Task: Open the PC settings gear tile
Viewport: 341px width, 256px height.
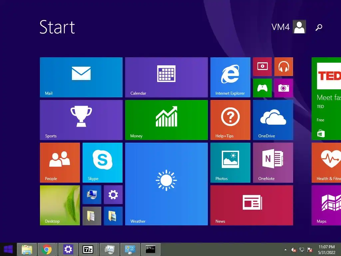Action: (x=113, y=195)
